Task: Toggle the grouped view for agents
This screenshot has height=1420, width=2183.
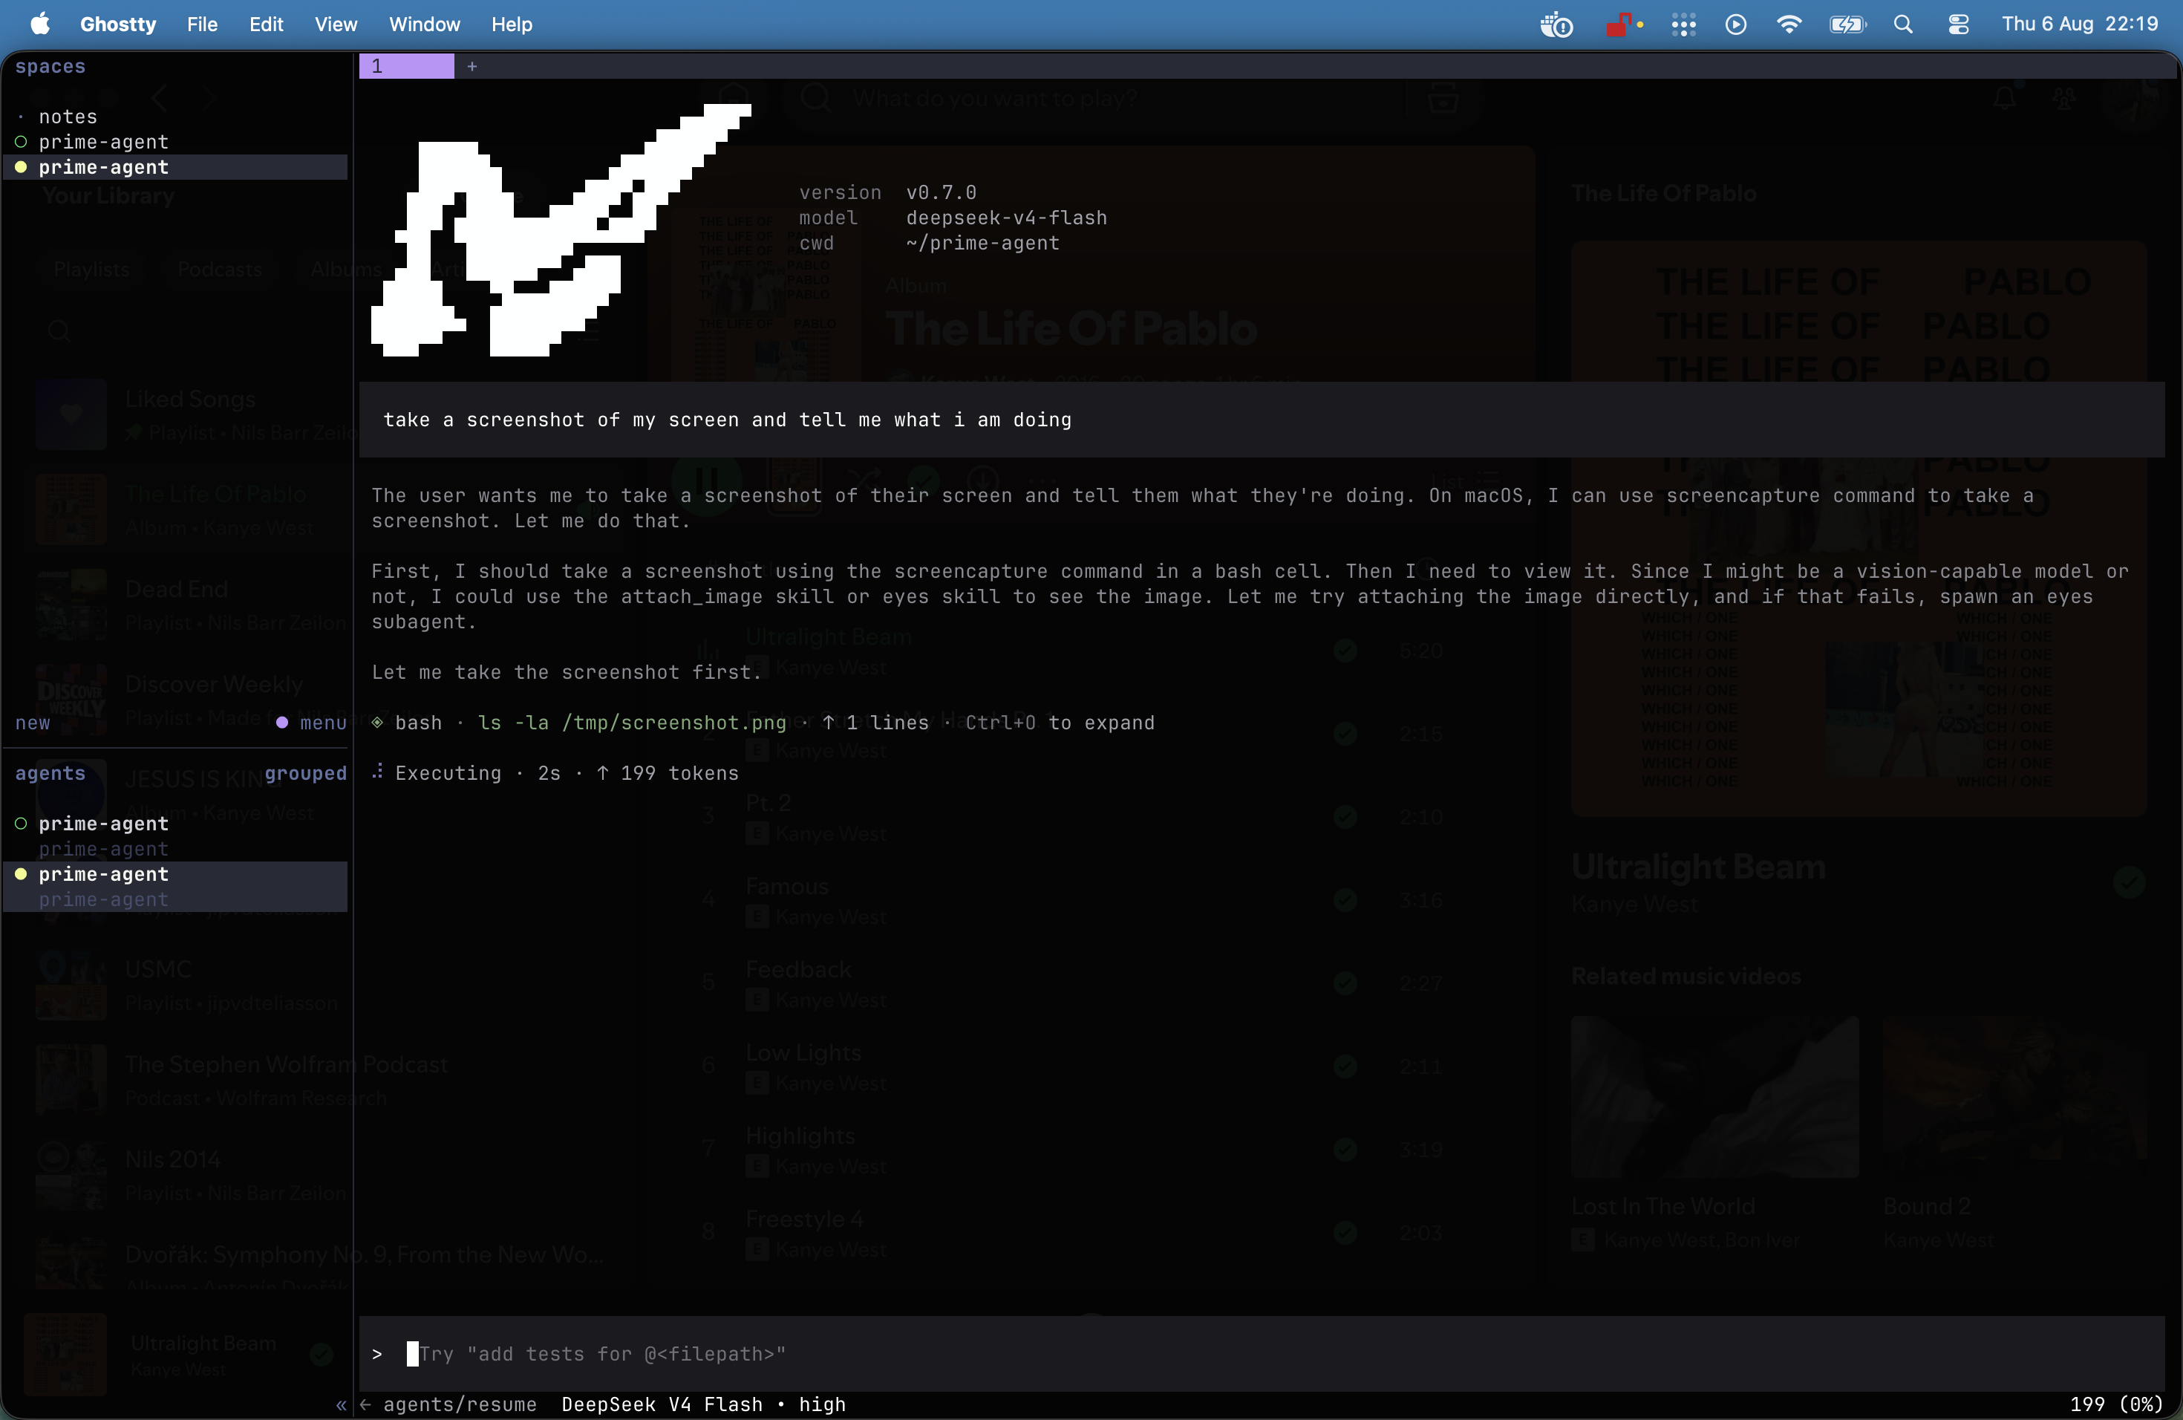Action: pos(305,773)
